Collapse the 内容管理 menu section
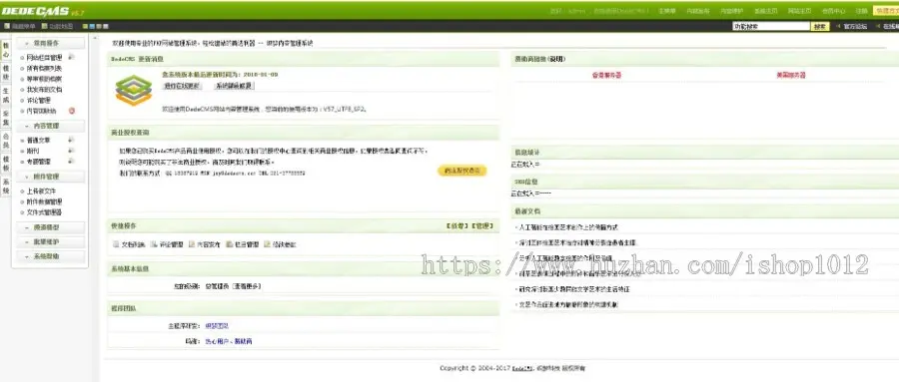 (x=51, y=126)
